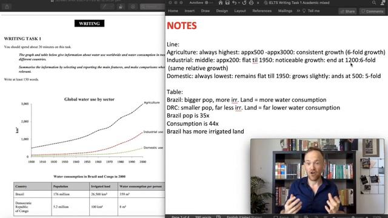
Task: Click the sidebar toggle in Preview window toolbar
Action: coord(7,7)
